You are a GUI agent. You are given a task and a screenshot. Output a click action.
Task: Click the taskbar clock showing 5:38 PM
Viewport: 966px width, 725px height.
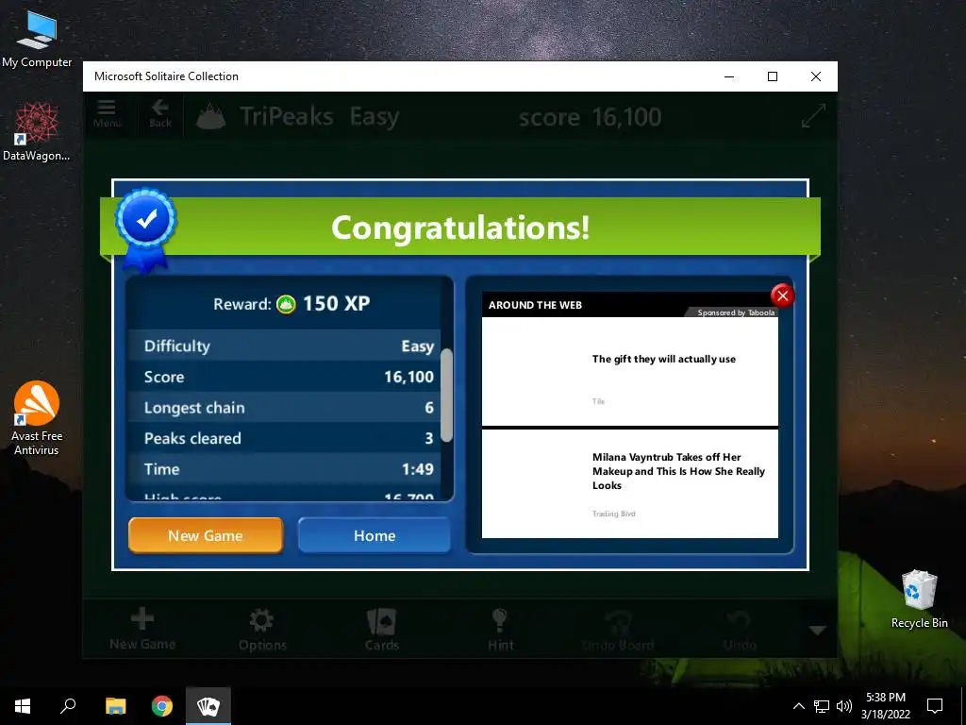pos(886,706)
